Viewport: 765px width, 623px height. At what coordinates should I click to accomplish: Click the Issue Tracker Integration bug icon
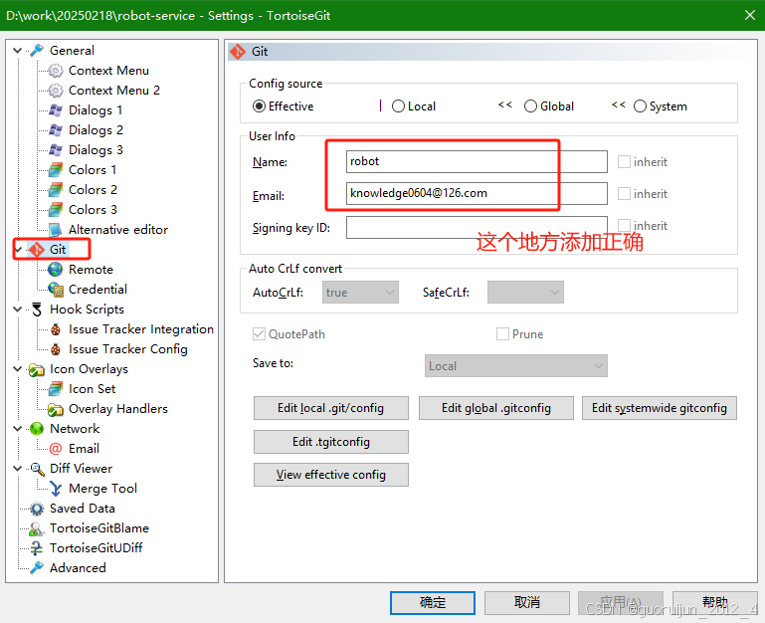tap(56, 329)
